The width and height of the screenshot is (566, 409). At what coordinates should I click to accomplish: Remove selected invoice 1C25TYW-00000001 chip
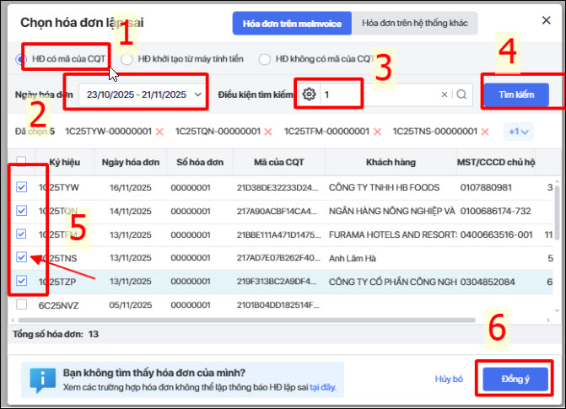click(159, 132)
